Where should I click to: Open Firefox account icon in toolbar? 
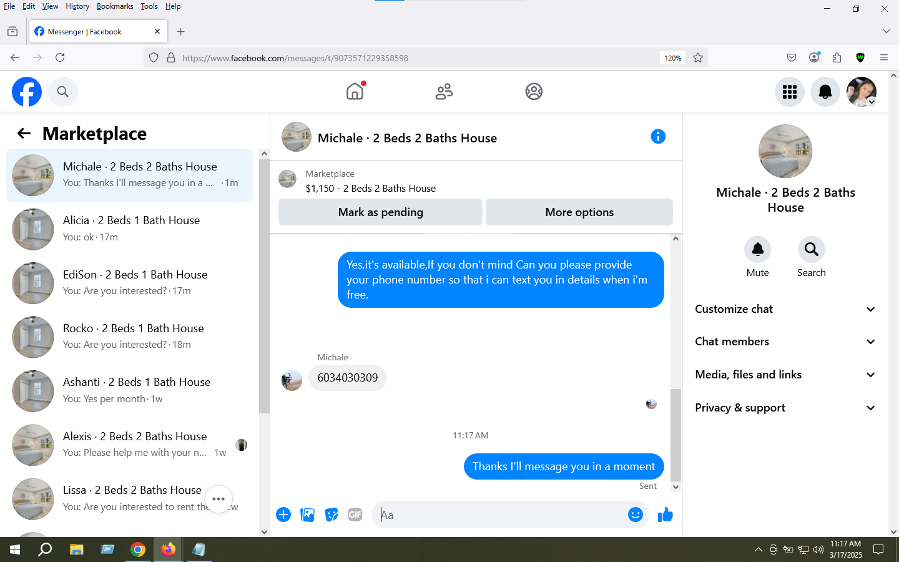[814, 57]
